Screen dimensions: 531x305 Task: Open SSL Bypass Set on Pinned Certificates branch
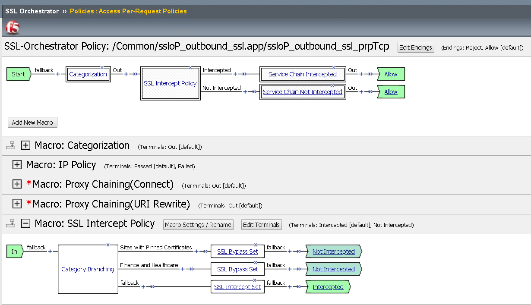click(x=237, y=252)
